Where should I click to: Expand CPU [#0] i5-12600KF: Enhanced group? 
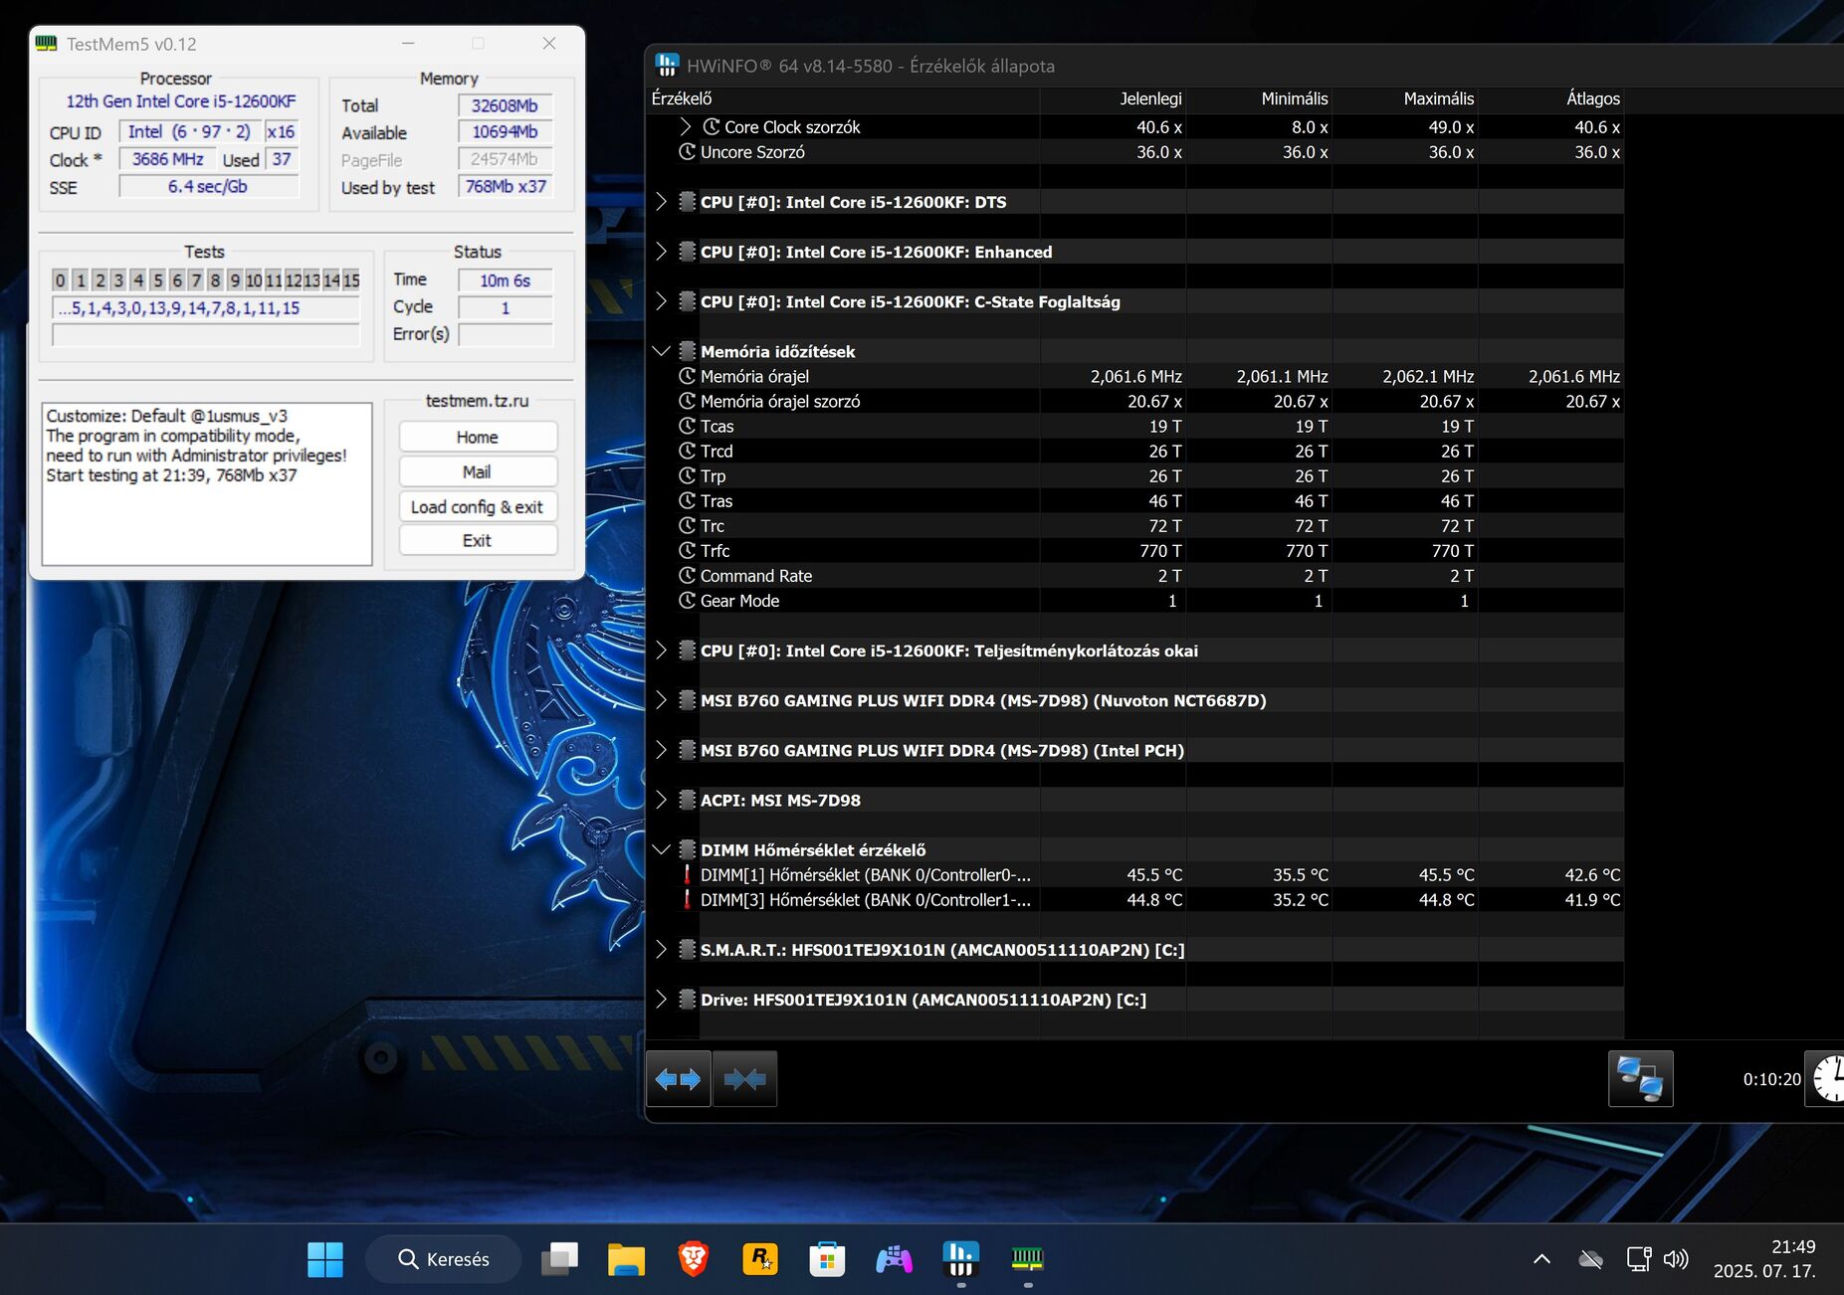[x=661, y=252]
